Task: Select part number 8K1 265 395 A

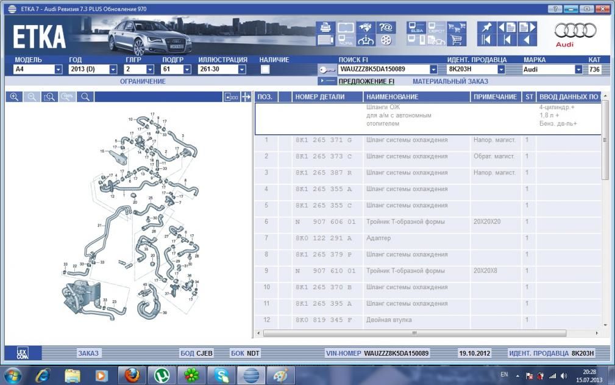Action: (324, 304)
